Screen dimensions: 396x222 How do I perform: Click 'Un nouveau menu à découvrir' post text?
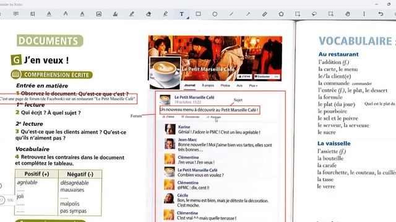(x=209, y=110)
